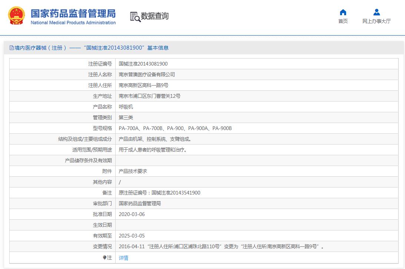
Task: Click the bulb icon beside 注
Action: 104,258
